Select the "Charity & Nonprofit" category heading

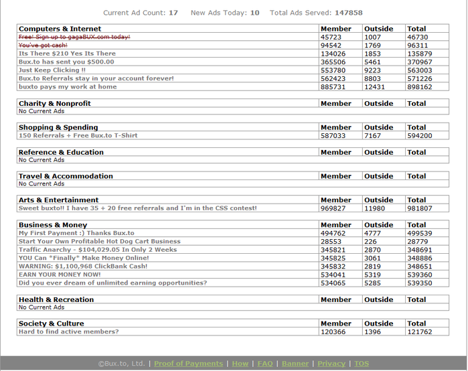(x=55, y=103)
